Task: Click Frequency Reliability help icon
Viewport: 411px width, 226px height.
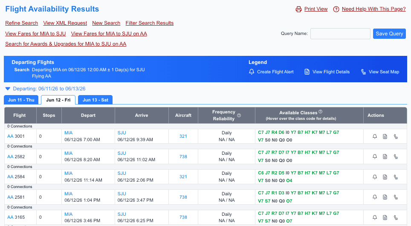Action: point(239,116)
